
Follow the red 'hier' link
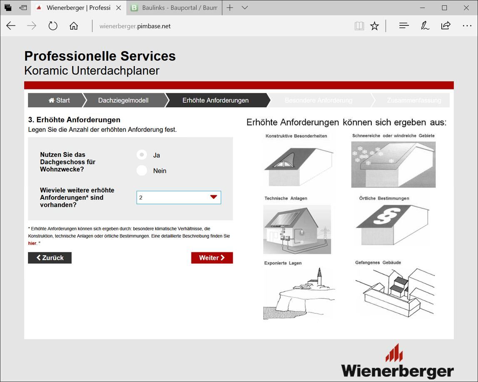tap(32, 243)
